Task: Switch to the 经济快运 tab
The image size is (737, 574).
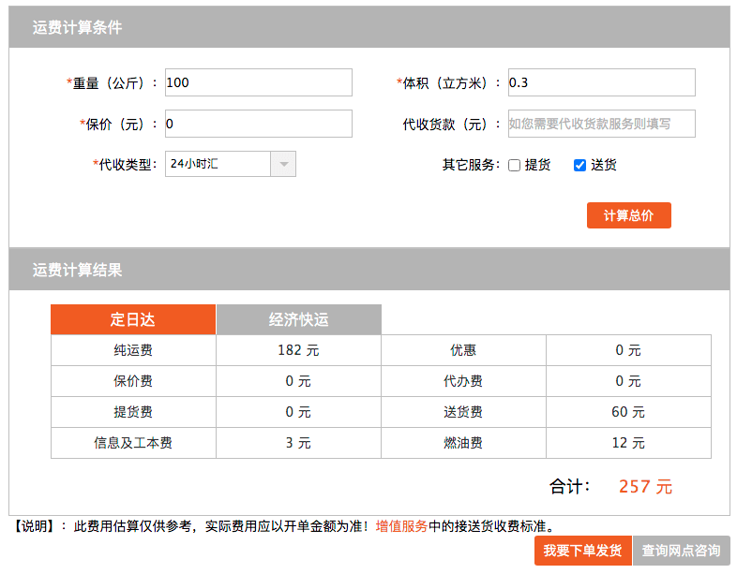Action: click(298, 319)
